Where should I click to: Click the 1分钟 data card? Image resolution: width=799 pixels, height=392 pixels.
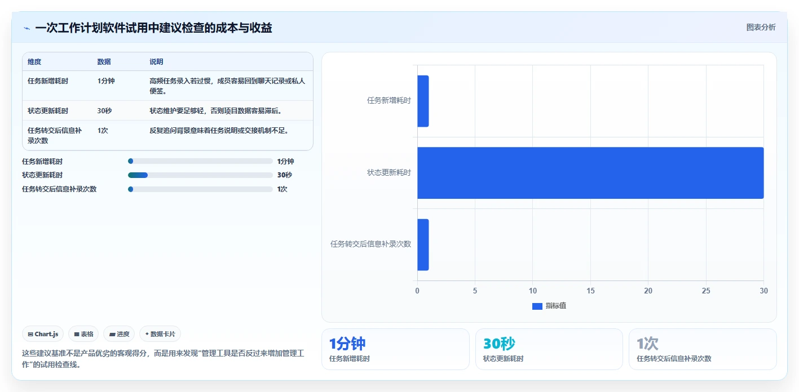pos(395,349)
